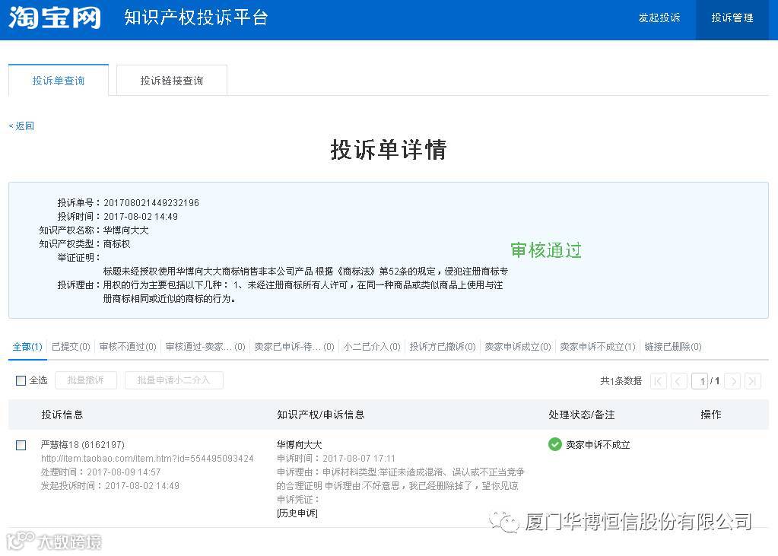Click the 处理状态/备注 column header
Viewport: 778px width, 556px height.
(582, 415)
